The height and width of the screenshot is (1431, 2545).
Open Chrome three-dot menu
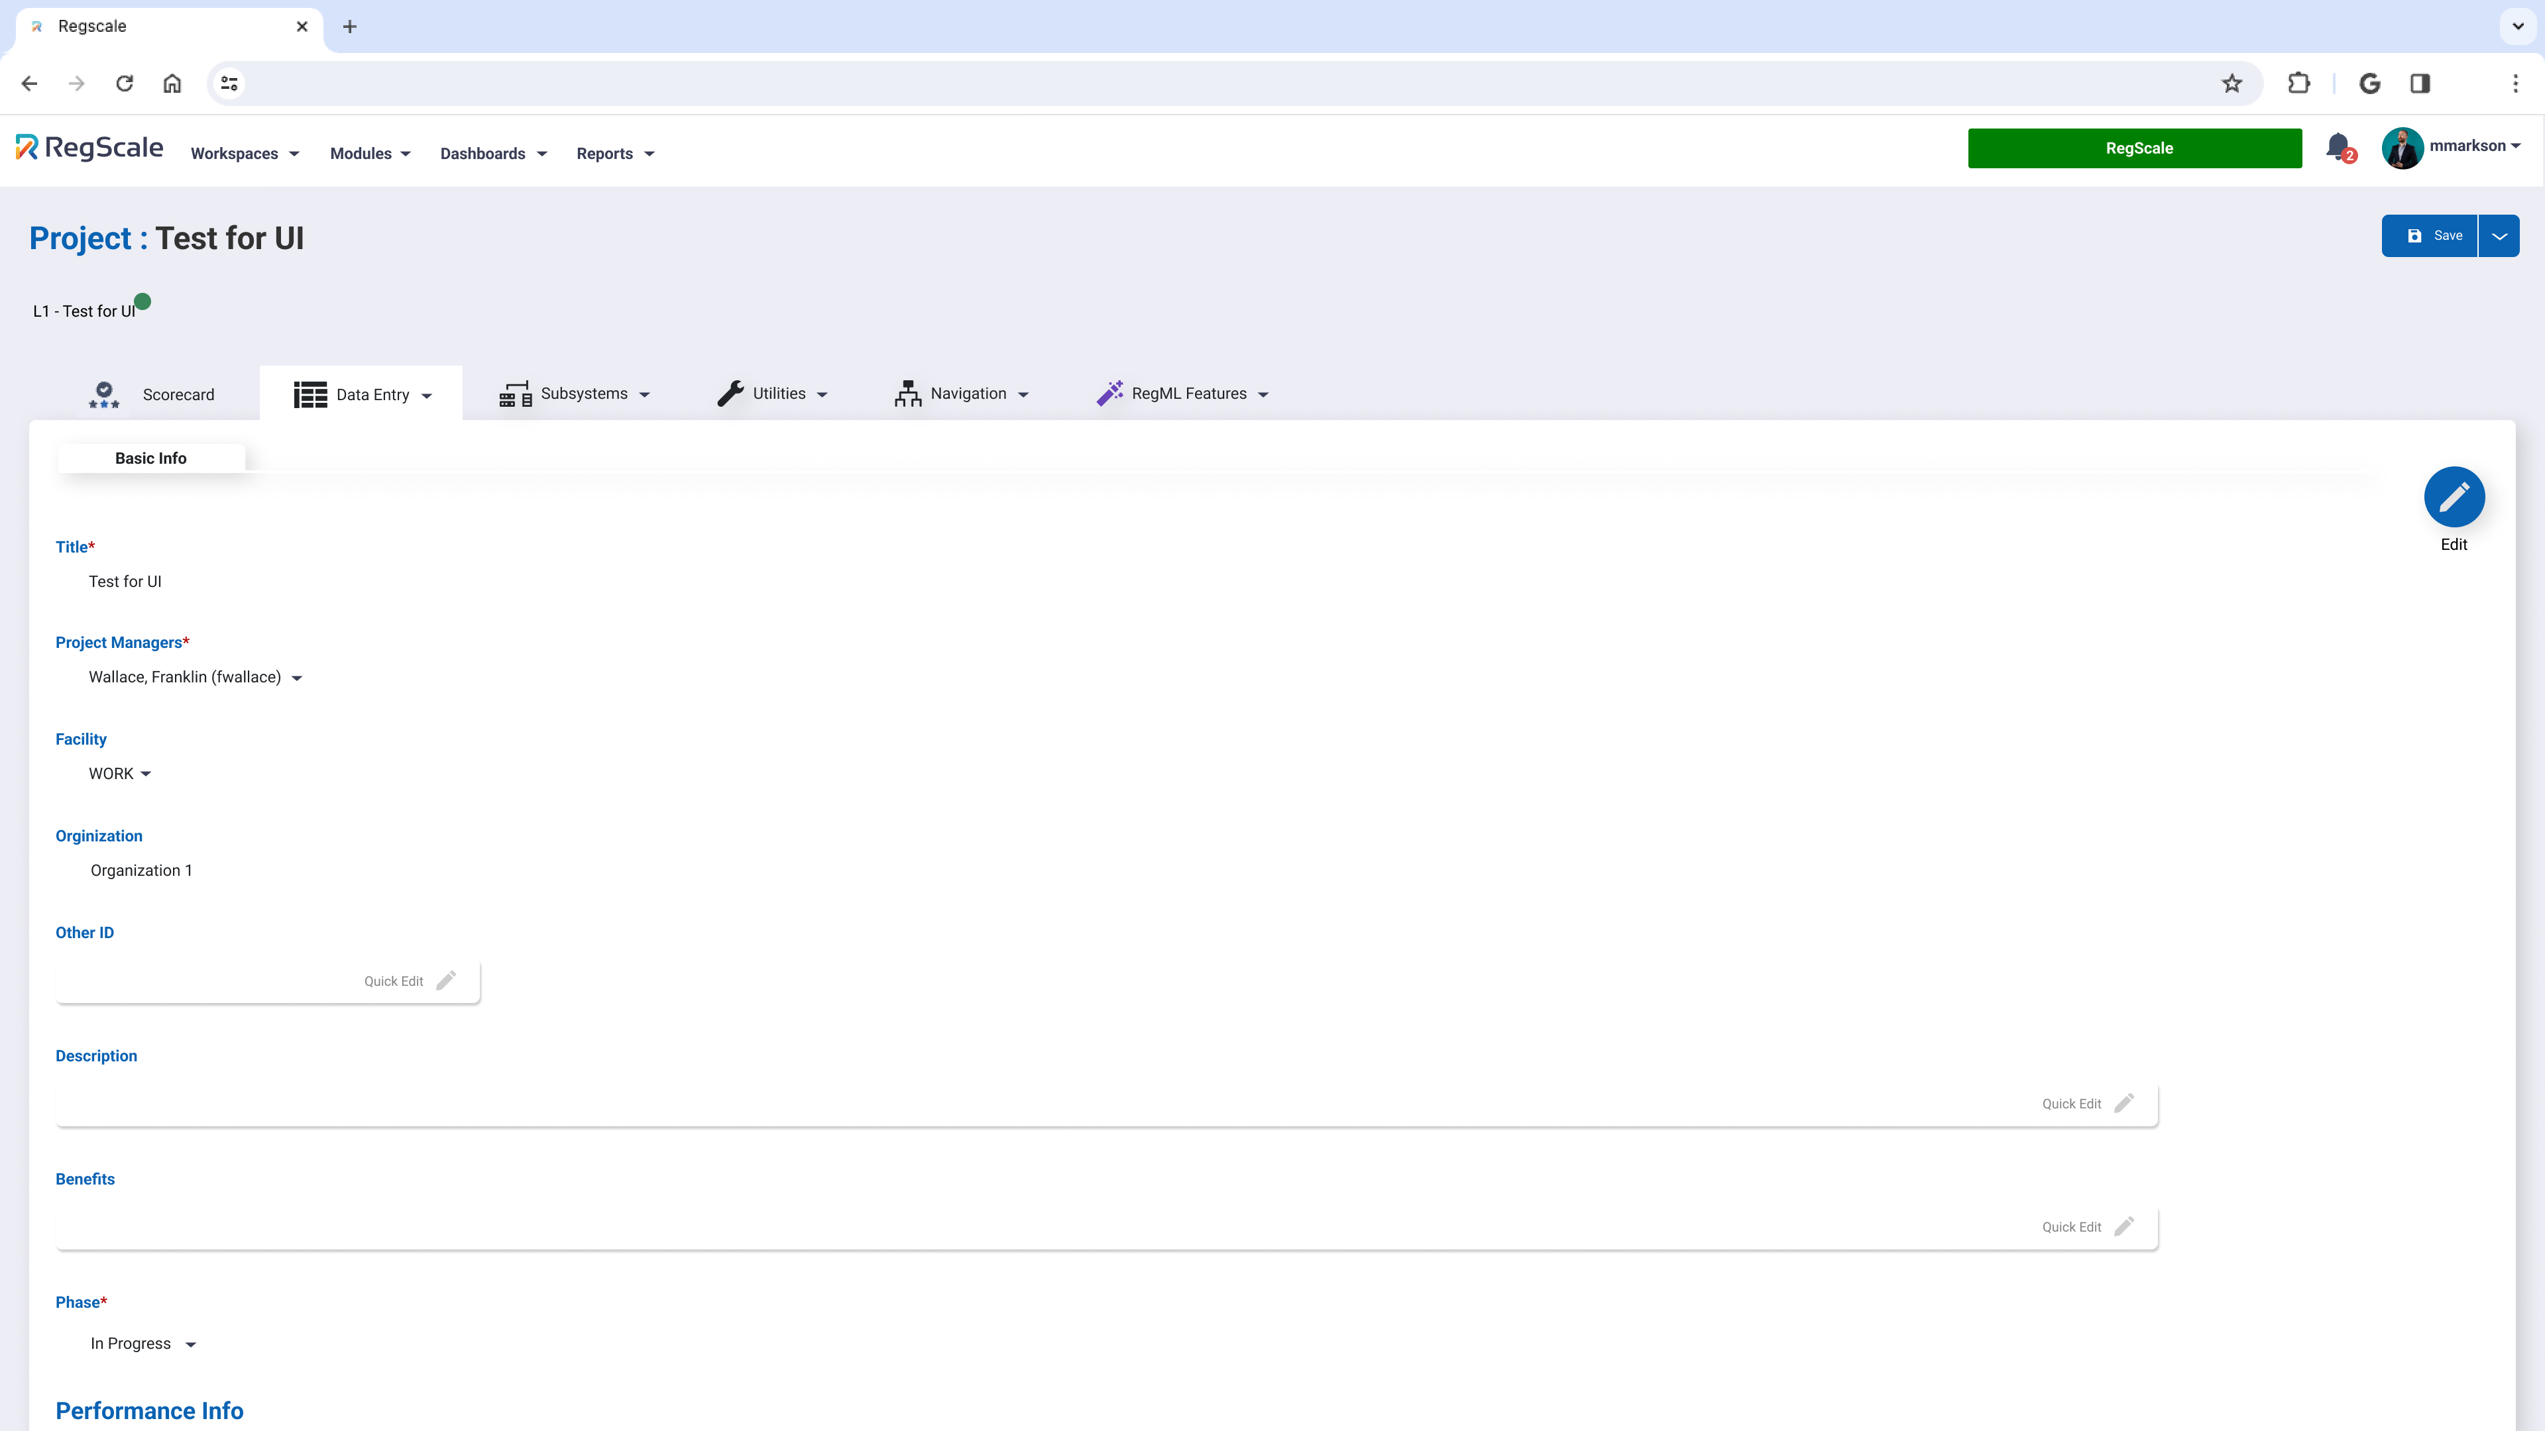[x=2515, y=84]
